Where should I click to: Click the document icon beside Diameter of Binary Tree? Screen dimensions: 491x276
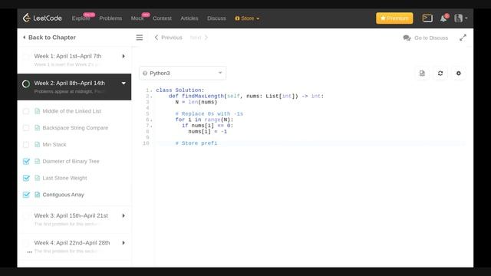click(x=38, y=161)
